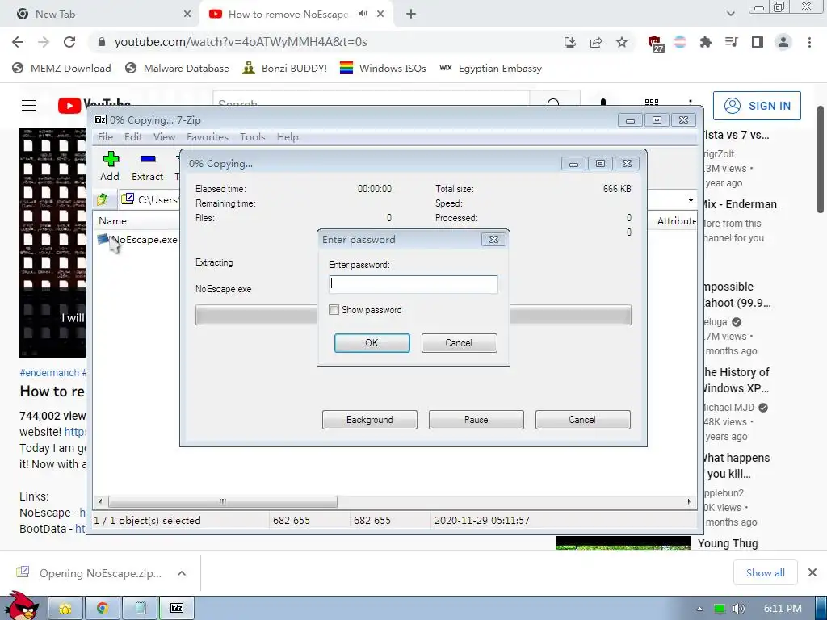Open the file explorer taskbar icon

click(x=65, y=609)
